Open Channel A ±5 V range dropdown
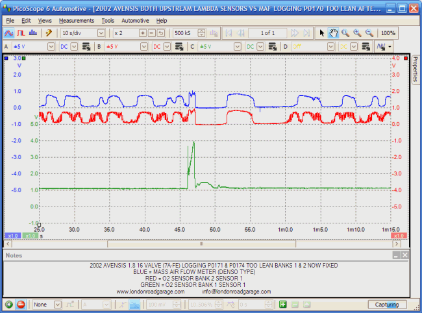Viewport: 422px width, 313px height. 50,47
